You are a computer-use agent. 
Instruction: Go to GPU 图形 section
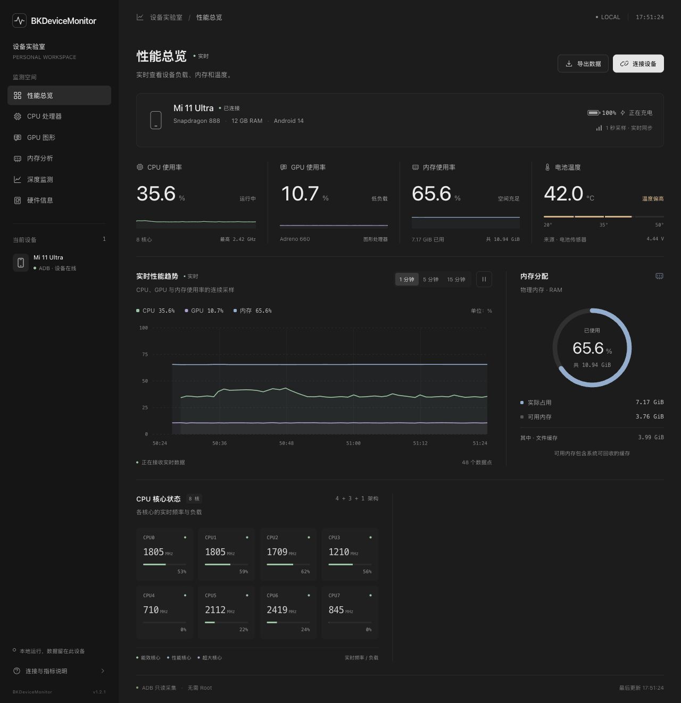59,137
